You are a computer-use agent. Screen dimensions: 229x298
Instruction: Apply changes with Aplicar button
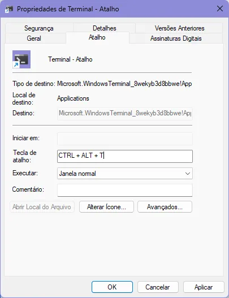[204, 287]
